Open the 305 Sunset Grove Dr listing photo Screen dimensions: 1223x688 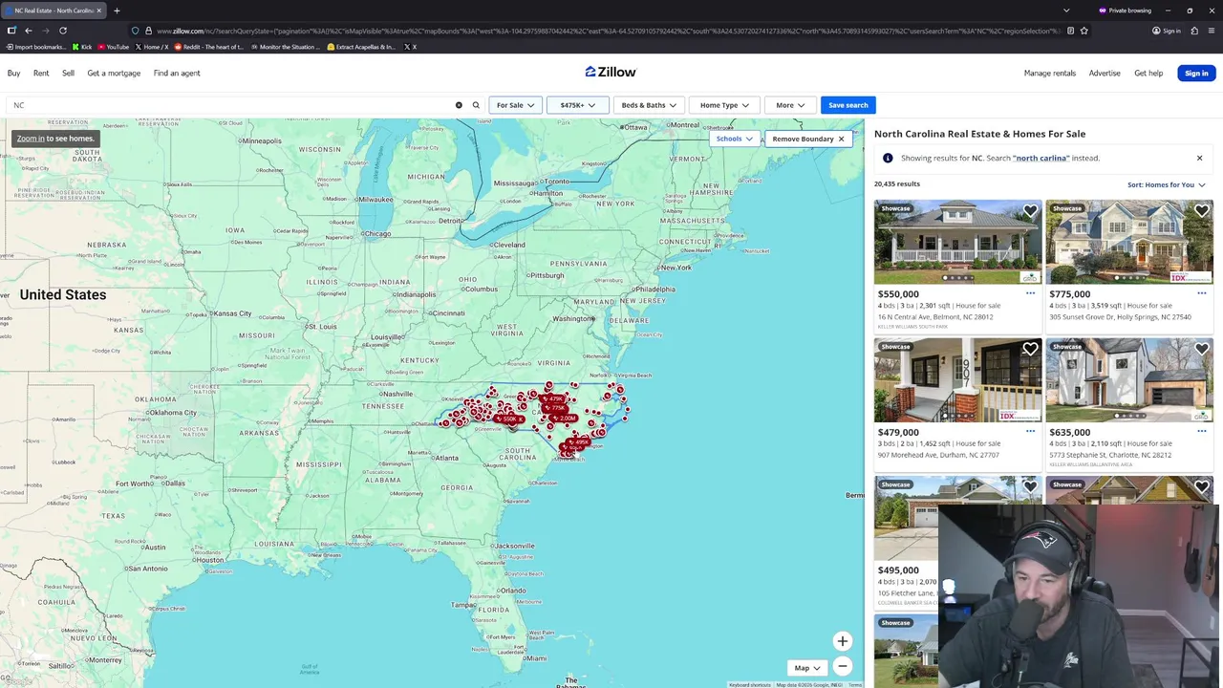[x=1129, y=242]
